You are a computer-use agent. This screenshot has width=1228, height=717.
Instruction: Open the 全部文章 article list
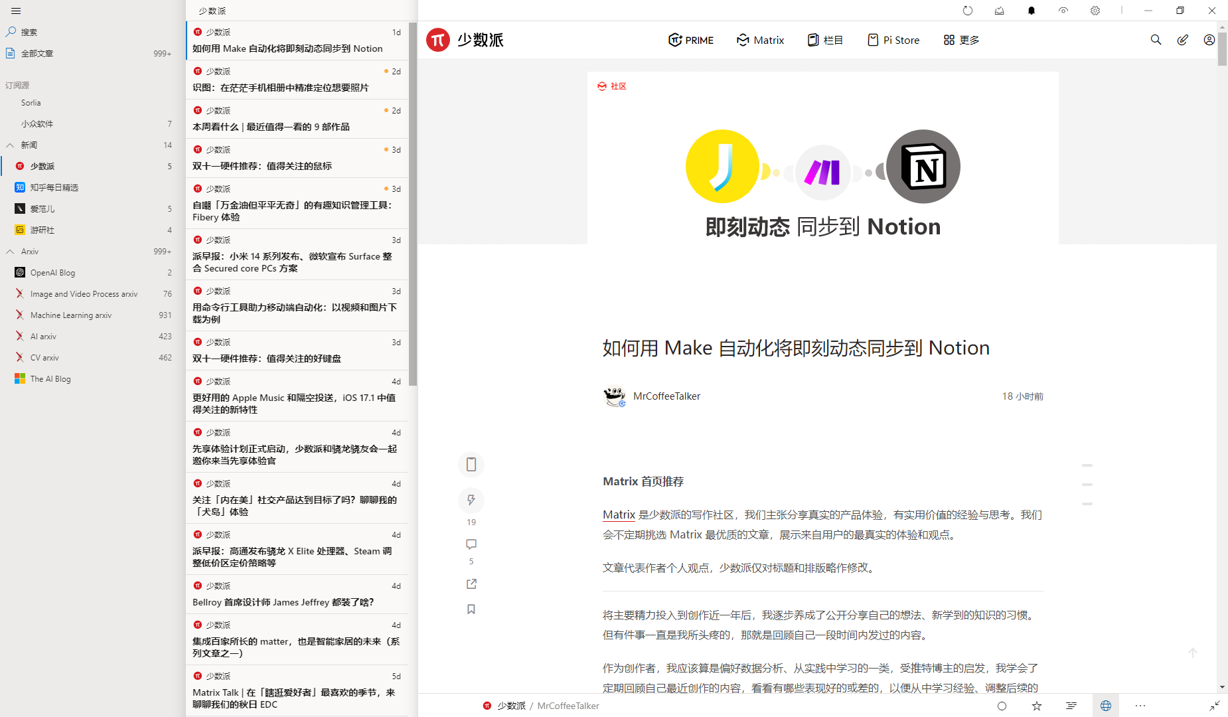tap(38, 53)
